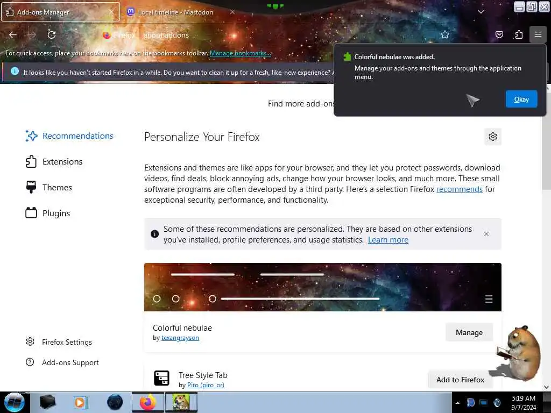Image resolution: width=551 pixels, height=413 pixels.
Task: Launch the media player from taskbar
Action: [80, 402]
